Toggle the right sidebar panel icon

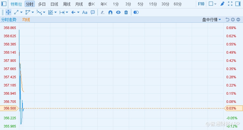coord(238,4)
